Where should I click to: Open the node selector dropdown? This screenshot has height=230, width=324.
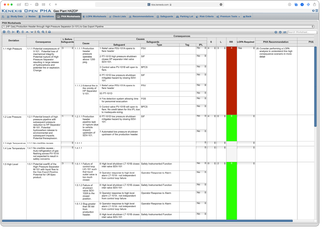coord(158,27)
